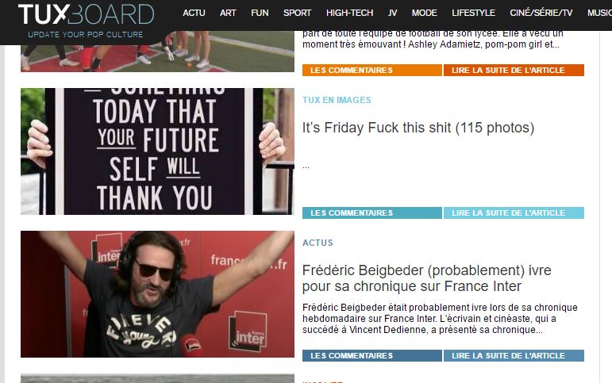612x383 pixels.
Task: Open CINÉ/SÉRIE/TV section
Action: tap(541, 13)
